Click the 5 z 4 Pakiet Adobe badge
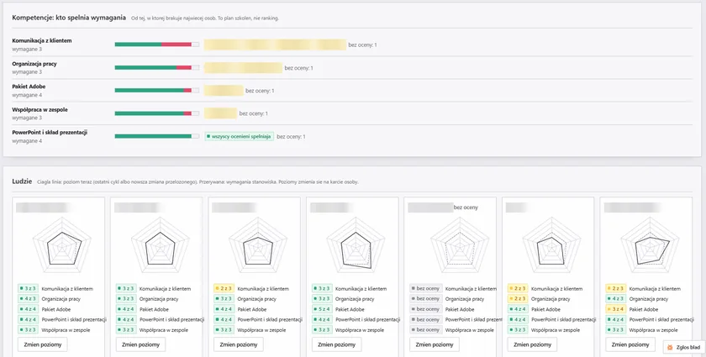The image size is (706, 357). pos(322,309)
